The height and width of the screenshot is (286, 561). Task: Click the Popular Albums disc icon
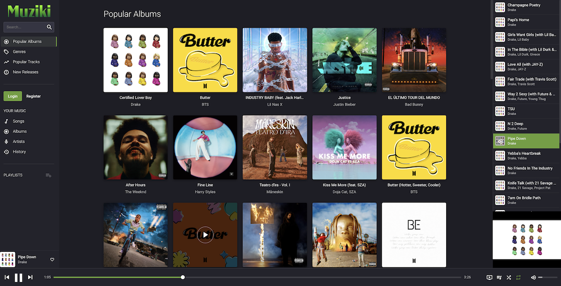point(6,42)
